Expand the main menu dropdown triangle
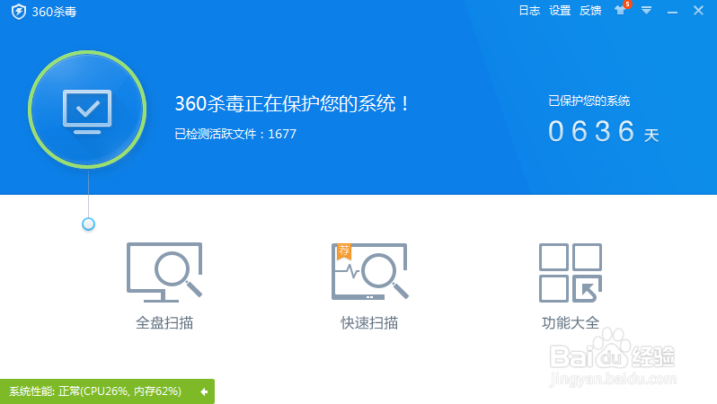The width and height of the screenshot is (717, 404). [646, 10]
